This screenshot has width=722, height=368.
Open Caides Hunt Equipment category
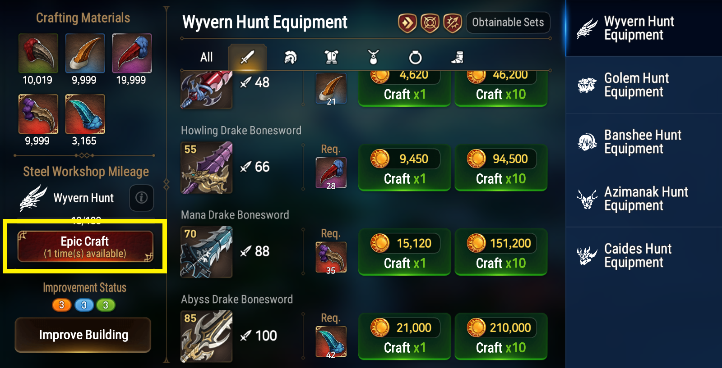(x=644, y=255)
